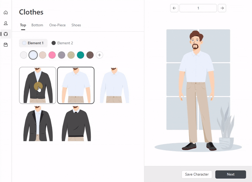The width and height of the screenshot is (252, 182).
Task: Pick the gray purple color swatch
Action: [x=61, y=55]
